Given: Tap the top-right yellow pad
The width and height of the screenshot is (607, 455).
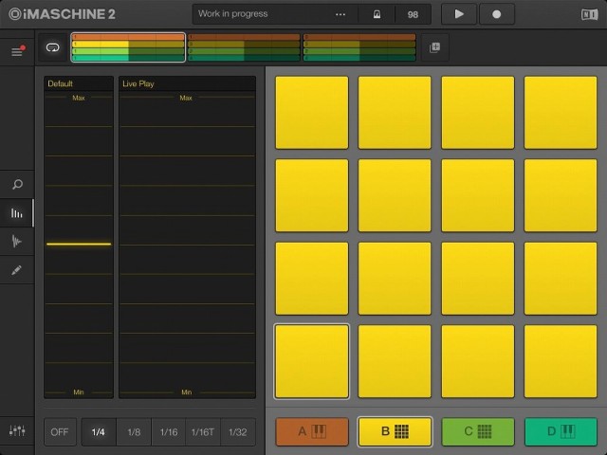Looking at the screenshot, I should (x=561, y=113).
